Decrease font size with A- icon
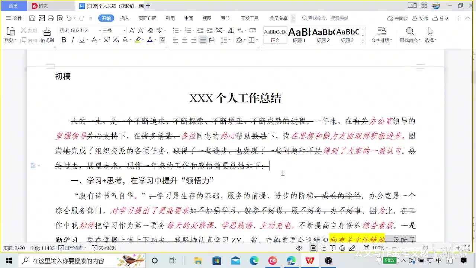The image size is (476, 268). point(141,31)
